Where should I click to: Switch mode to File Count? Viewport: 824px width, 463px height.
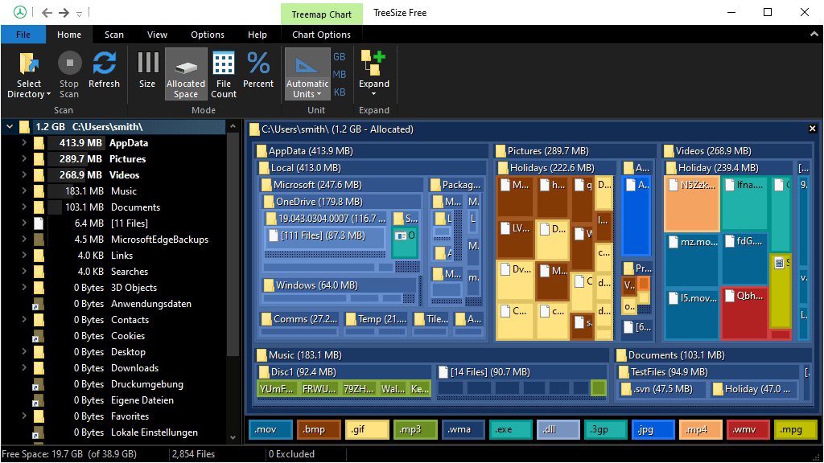coord(224,75)
